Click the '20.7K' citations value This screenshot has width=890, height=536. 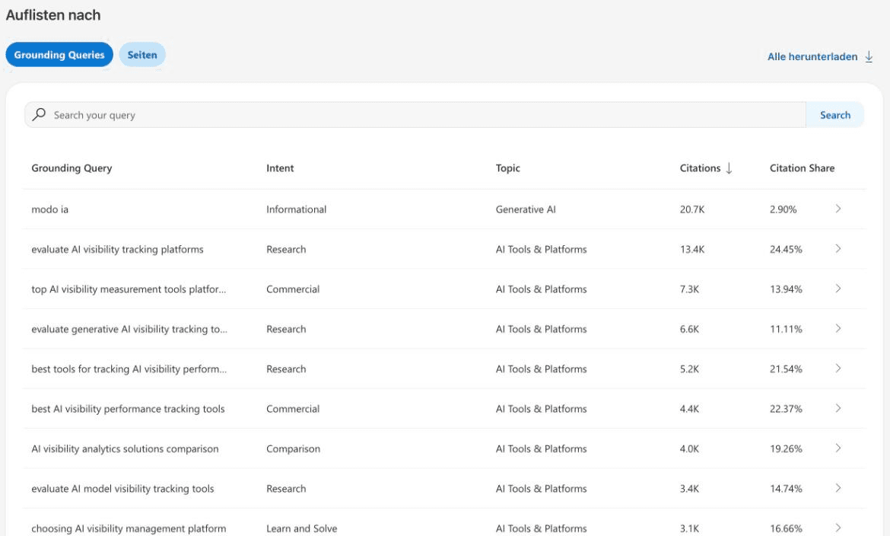[x=692, y=209]
